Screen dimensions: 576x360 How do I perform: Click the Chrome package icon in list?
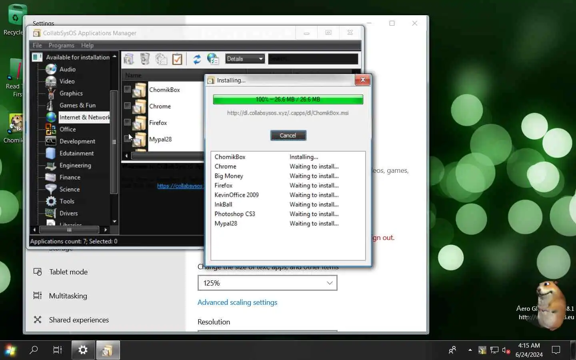pos(139,106)
